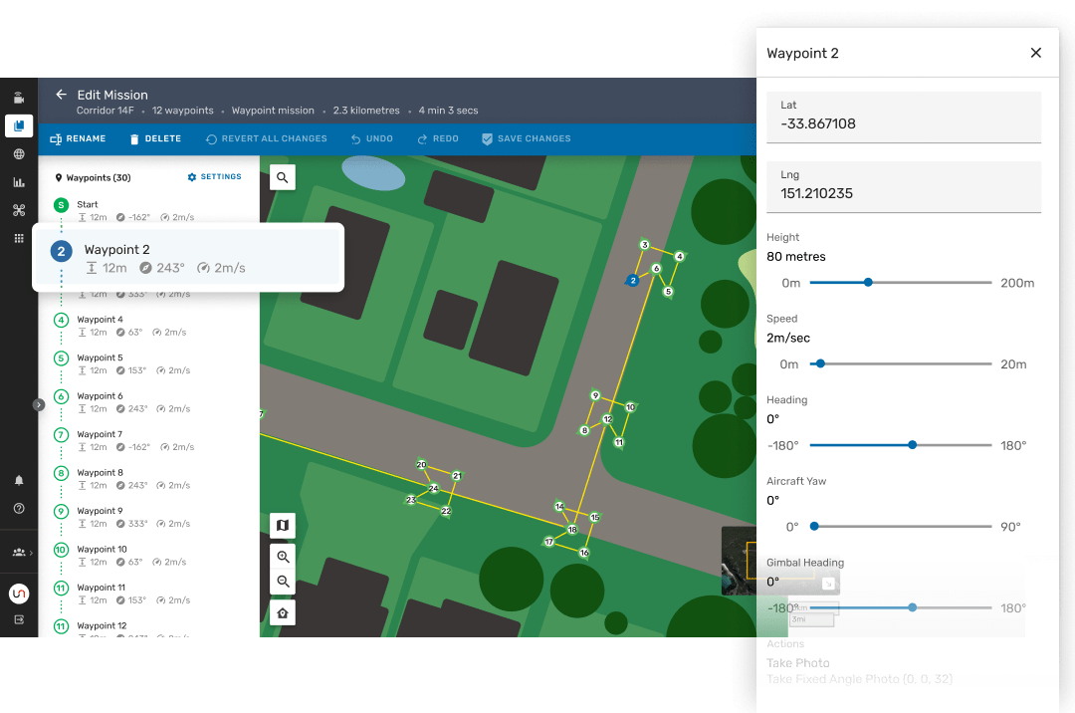
Task: Click REVERT ALL CHANGES in toolbar
Action: point(266,138)
